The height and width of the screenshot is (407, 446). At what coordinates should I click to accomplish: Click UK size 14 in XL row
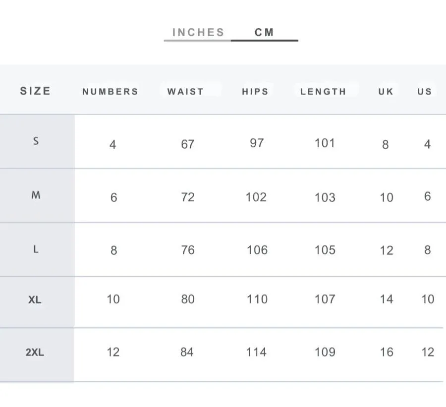tap(387, 299)
